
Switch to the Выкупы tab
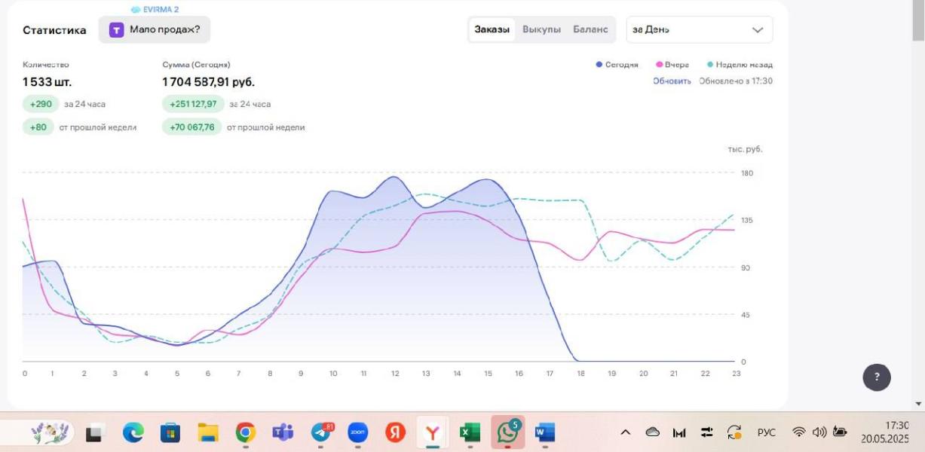tap(541, 30)
